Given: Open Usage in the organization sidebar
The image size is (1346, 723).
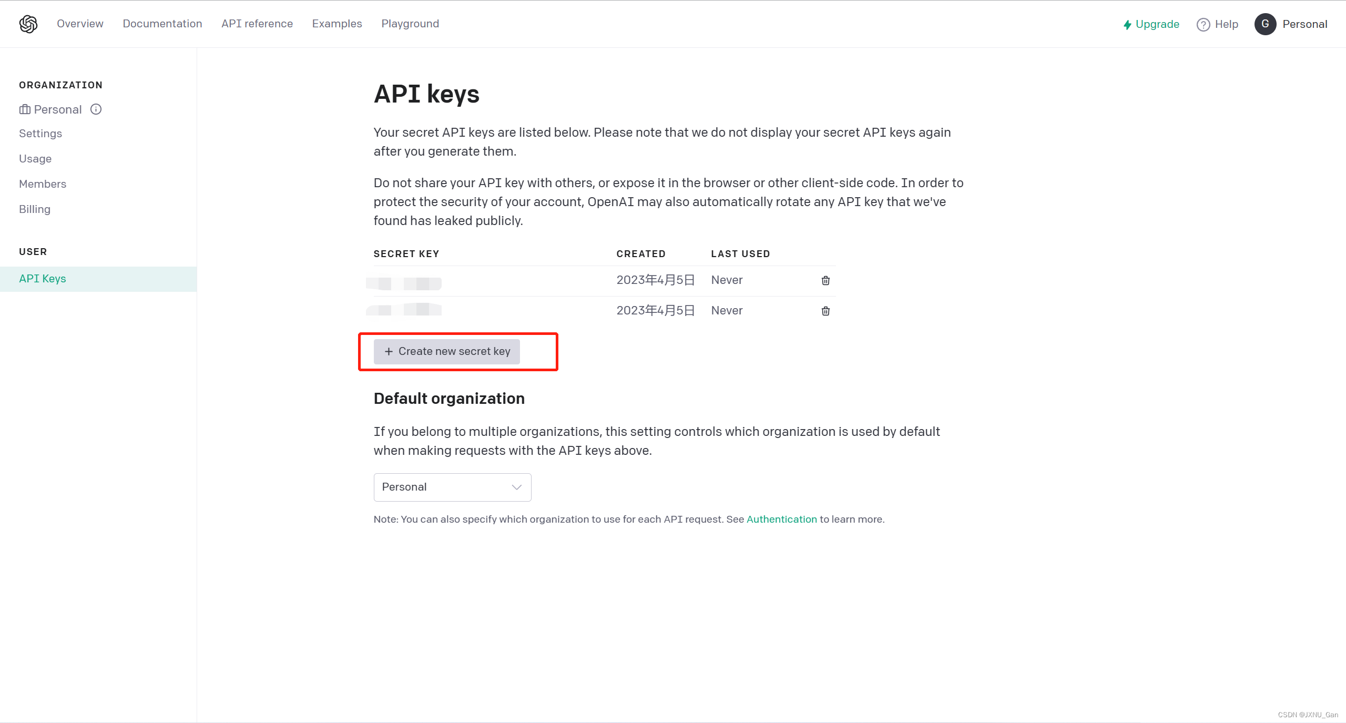Looking at the screenshot, I should 35,159.
